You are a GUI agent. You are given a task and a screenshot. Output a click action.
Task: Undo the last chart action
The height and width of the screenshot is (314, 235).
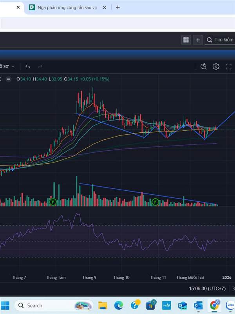(27, 67)
